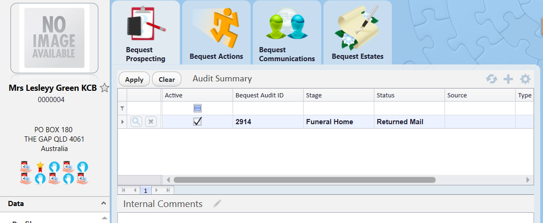Click the Audit Summary heading
The width and height of the screenshot is (543, 223).
[x=222, y=79]
